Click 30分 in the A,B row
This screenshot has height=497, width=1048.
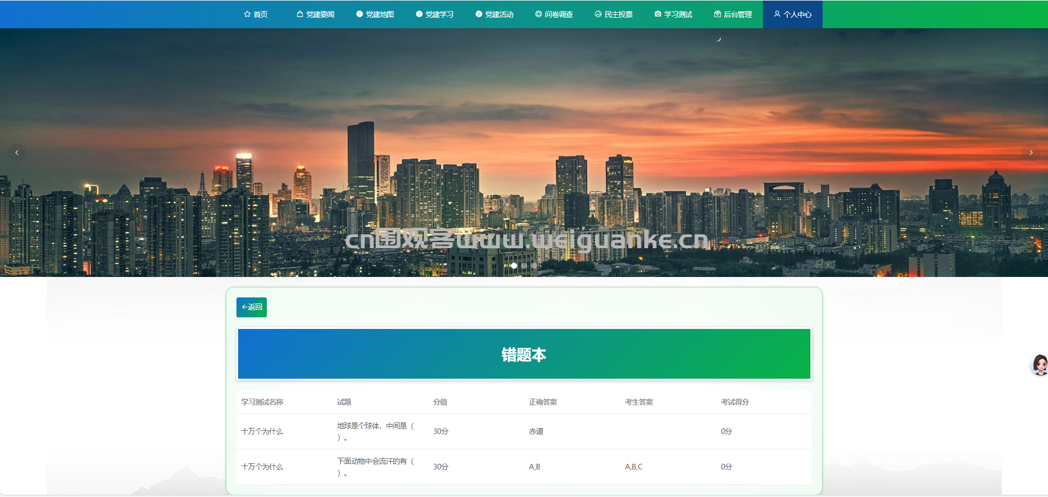pyautogui.click(x=441, y=467)
